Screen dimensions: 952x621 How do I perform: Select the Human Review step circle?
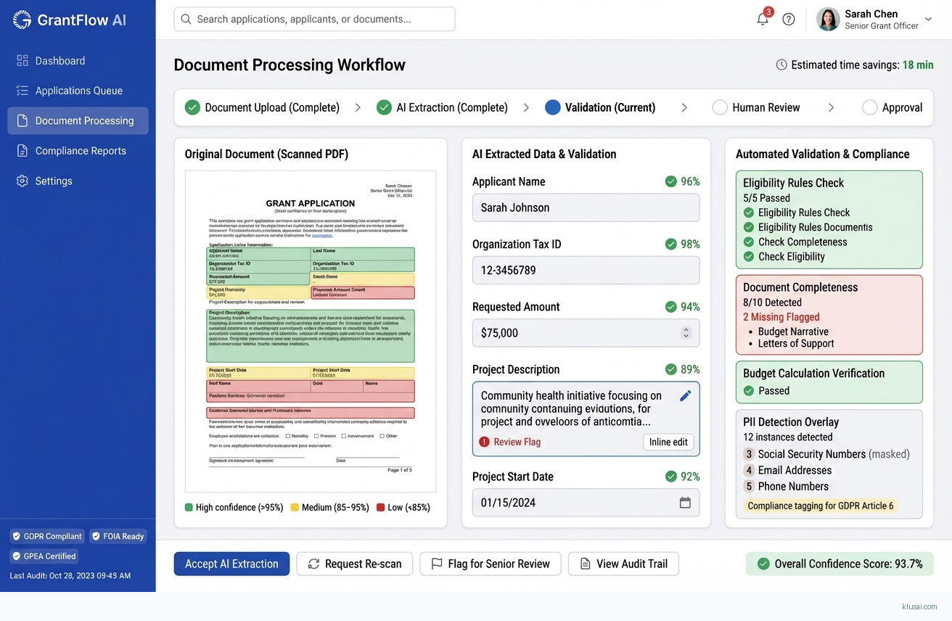coord(720,107)
